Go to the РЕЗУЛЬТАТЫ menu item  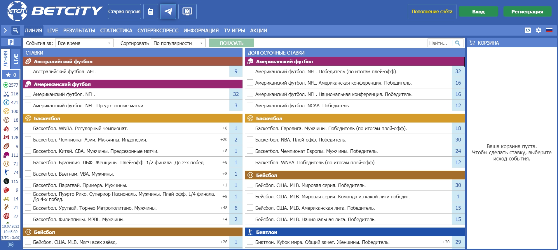[79, 31]
